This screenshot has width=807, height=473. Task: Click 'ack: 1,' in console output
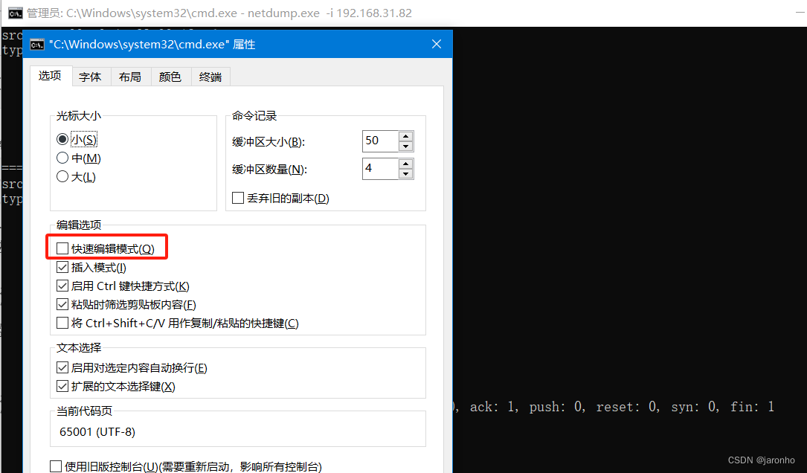pyautogui.click(x=495, y=407)
